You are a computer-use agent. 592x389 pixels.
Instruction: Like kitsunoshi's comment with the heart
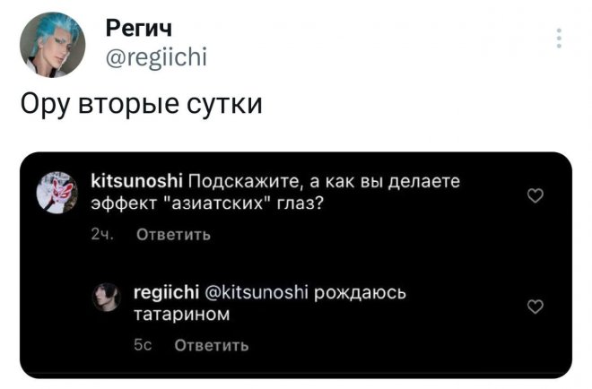click(x=535, y=195)
